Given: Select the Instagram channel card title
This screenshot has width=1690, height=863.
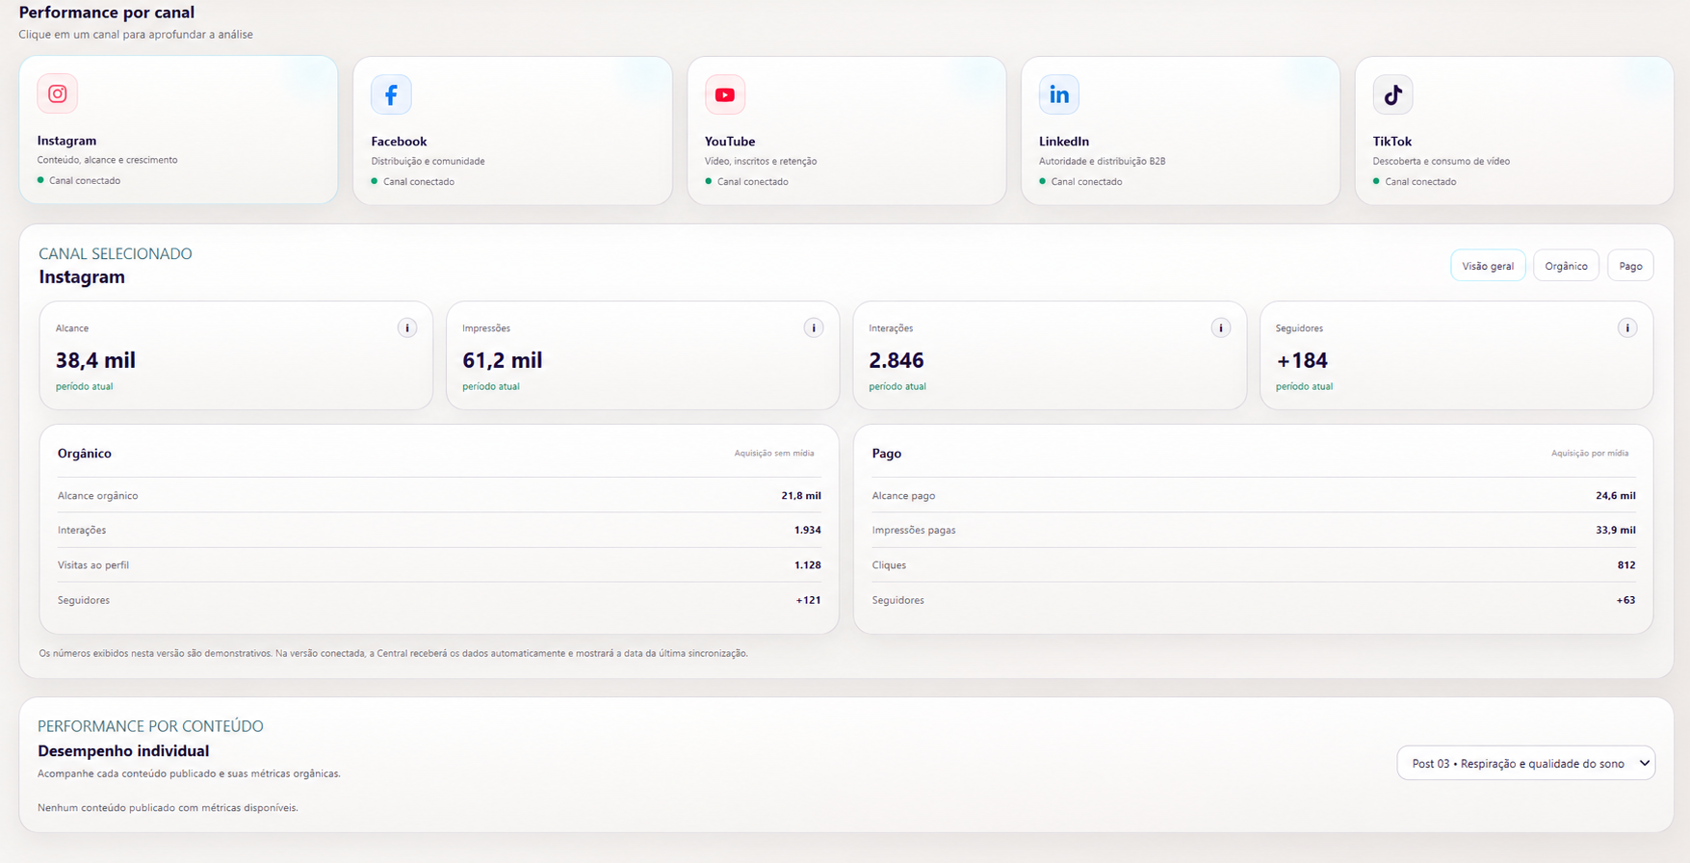Looking at the screenshot, I should 66,141.
